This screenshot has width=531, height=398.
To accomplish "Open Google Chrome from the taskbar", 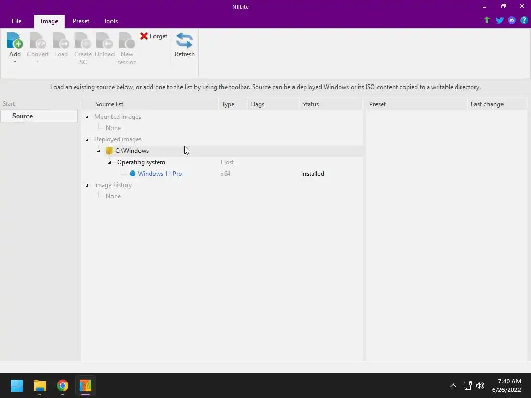I will pos(63,386).
